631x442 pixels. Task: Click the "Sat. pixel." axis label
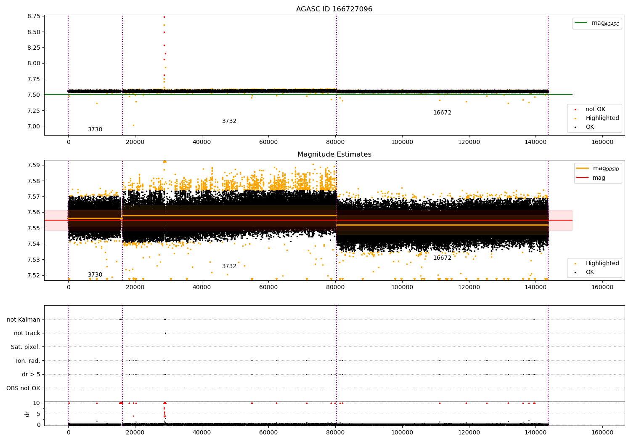tap(26, 347)
